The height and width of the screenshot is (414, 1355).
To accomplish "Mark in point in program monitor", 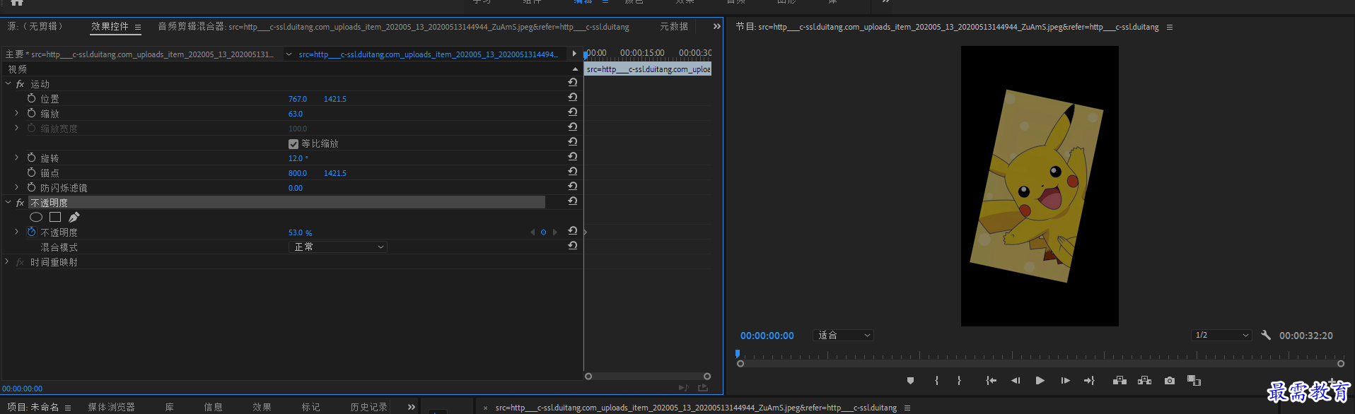I will click(936, 381).
